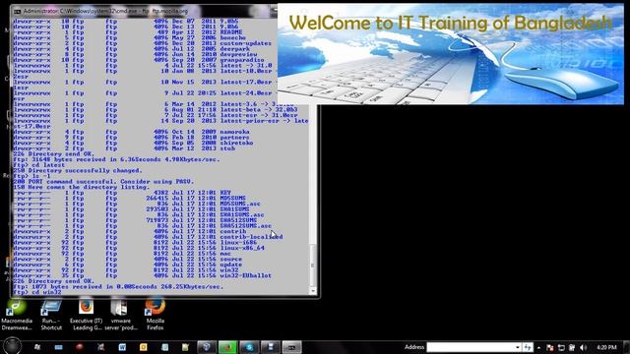Switch to the Help question-mark taskbar window
The height and width of the screenshot is (354, 630).
point(207,347)
